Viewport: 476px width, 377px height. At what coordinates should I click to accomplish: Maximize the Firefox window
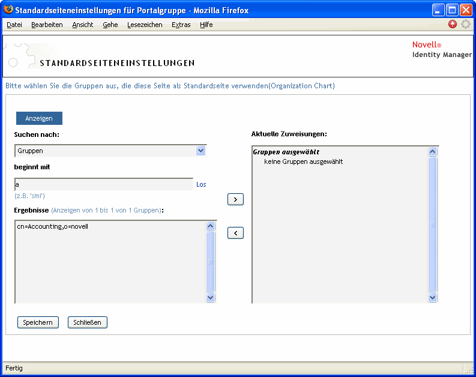(452, 10)
